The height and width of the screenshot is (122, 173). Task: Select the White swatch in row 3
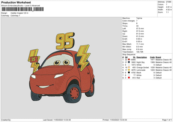(x=129, y=65)
